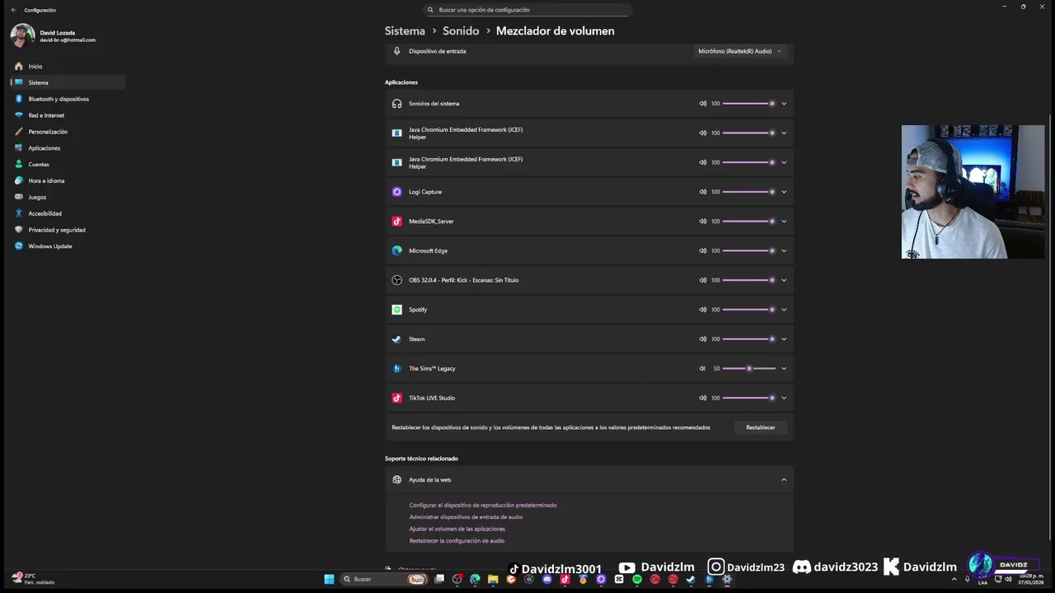This screenshot has height=593, width=1055.
Task: Click the MediaSDK_Server app icon
Action: (396, 222)
